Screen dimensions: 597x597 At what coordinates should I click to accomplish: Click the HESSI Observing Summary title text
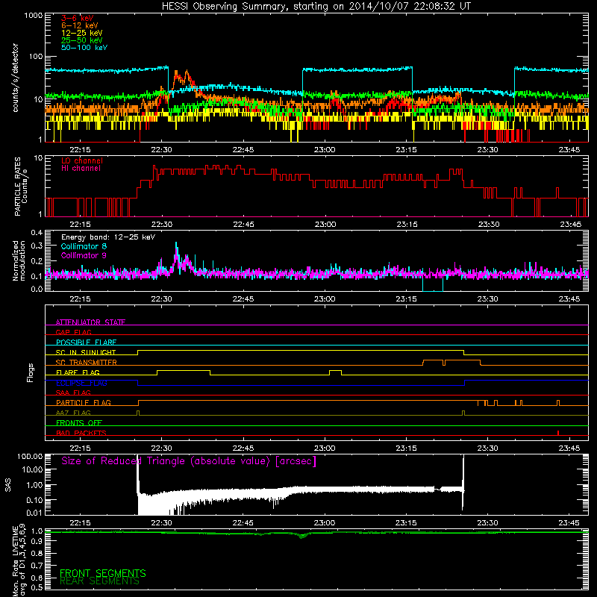point(316,7)
